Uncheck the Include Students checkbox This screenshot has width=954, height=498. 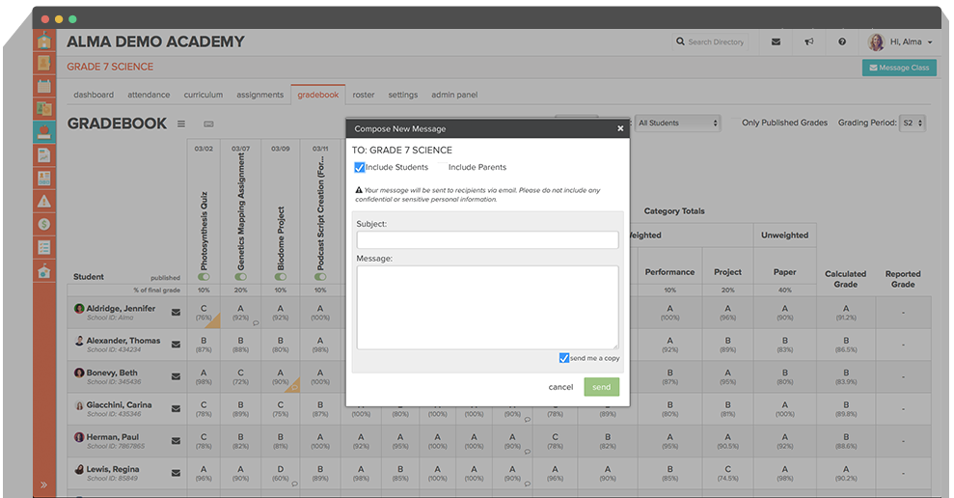tap(360, 168)
